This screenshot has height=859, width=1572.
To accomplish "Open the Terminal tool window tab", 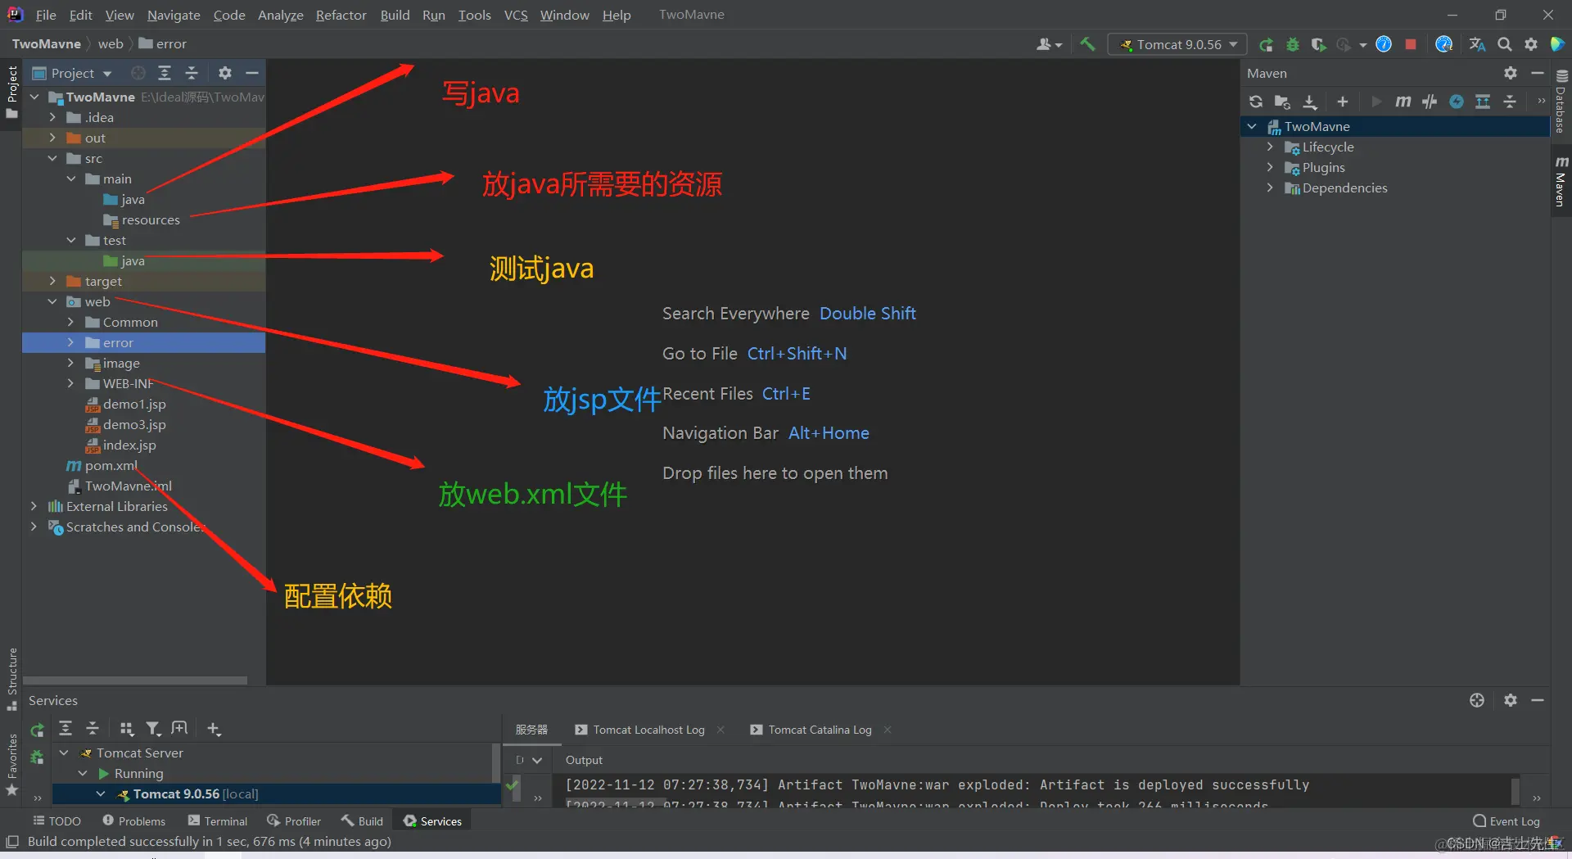I will 217,821.
